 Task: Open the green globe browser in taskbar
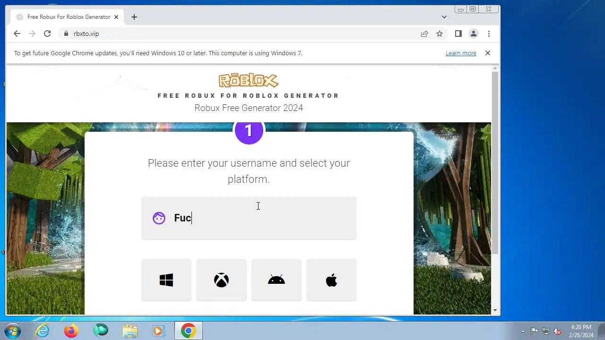(x=101, y=331)
